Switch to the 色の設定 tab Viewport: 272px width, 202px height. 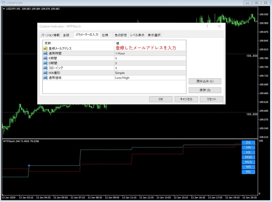point(121,35)
